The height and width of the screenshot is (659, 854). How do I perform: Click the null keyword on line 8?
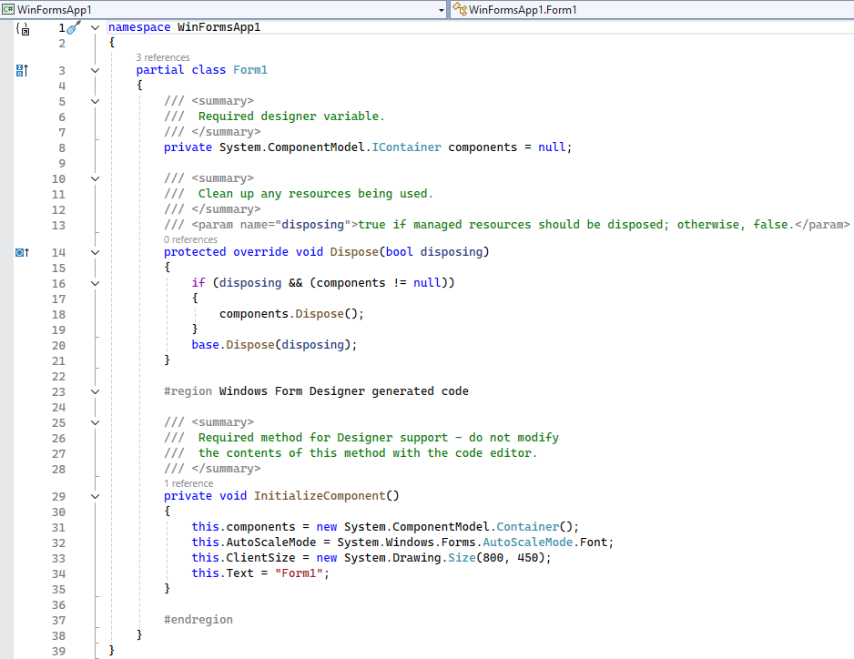[x=553, y=147]
